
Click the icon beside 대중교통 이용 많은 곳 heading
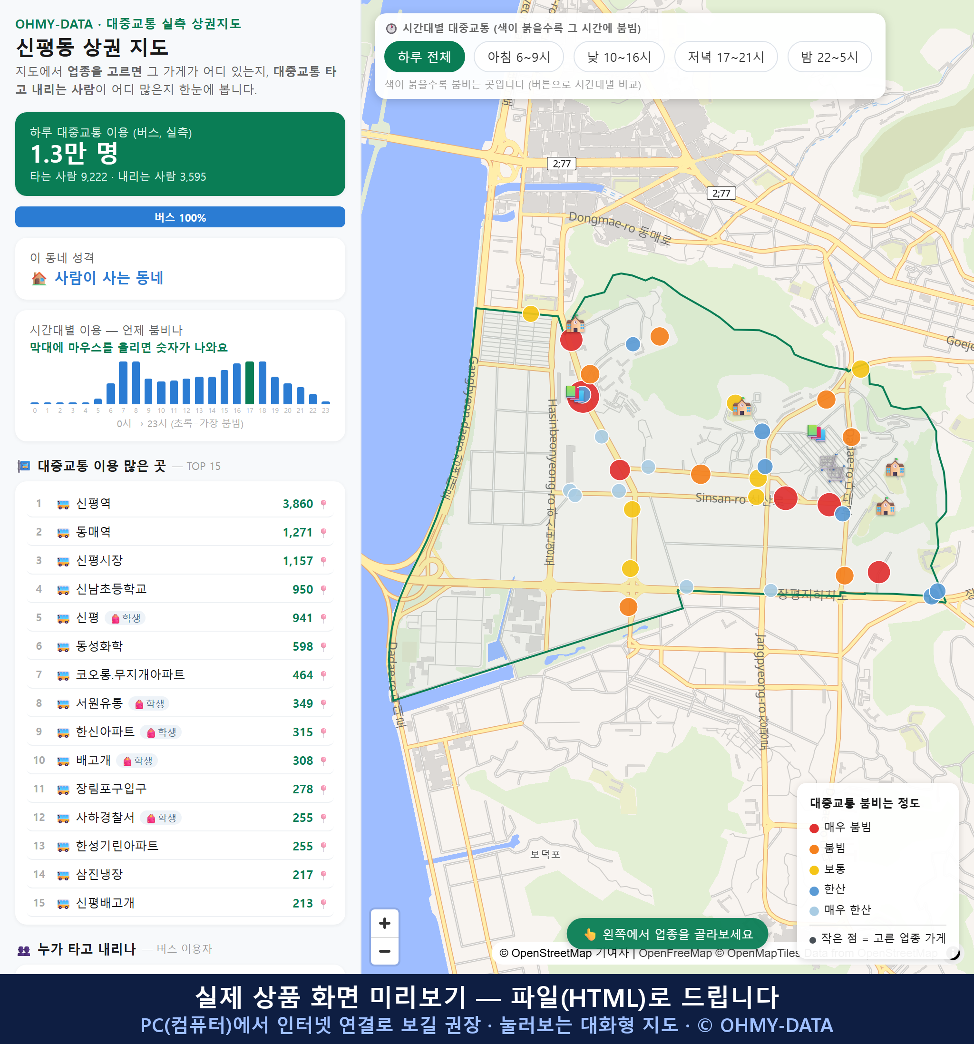[24, 466]
